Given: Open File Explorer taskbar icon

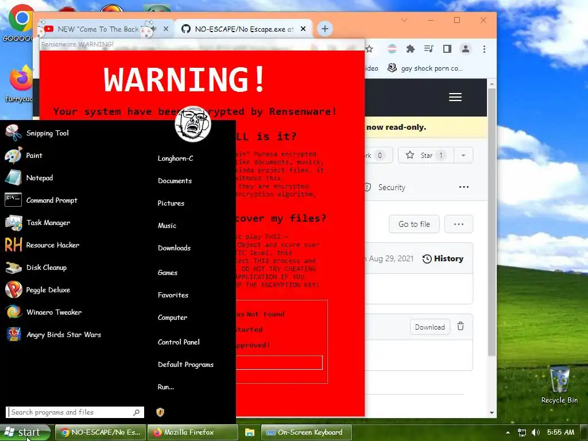Looking at the screenshot, I should pos(249,432).
